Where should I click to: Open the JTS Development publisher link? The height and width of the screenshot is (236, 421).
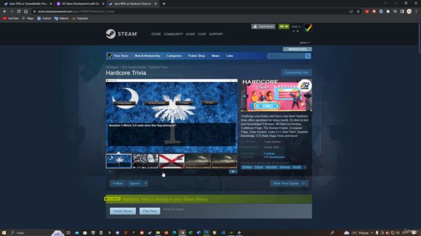coord(274,157)
